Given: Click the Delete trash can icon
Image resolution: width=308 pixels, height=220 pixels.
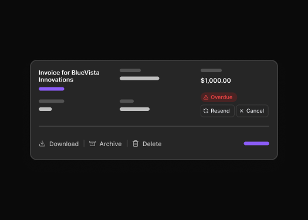Looking at the screenshot, I should click(x=136, y=144).
